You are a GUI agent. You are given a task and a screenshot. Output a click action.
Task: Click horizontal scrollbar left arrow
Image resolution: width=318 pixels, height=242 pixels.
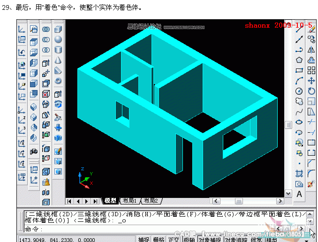216,201
